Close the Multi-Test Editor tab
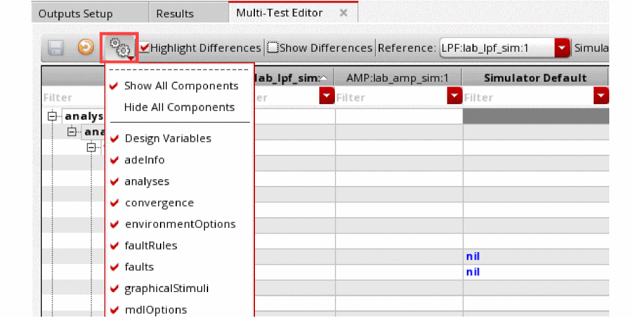Image resolution: width=633 pixels, height=317 pixels. [x=344, y=12]
